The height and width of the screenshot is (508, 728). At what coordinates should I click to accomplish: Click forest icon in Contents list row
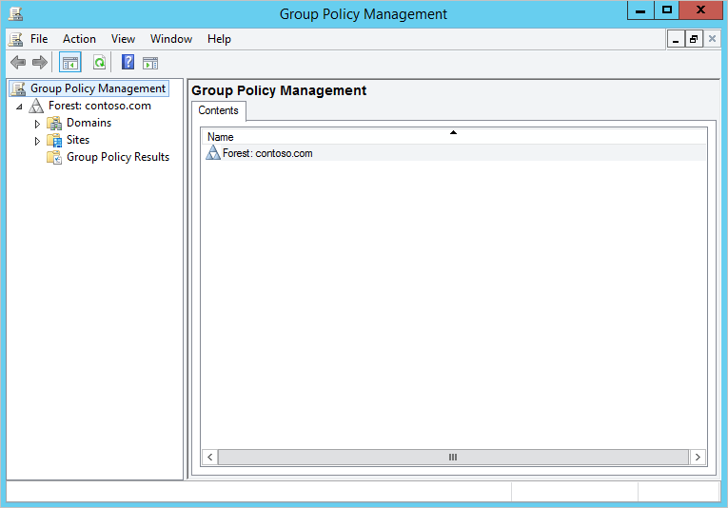213,152
